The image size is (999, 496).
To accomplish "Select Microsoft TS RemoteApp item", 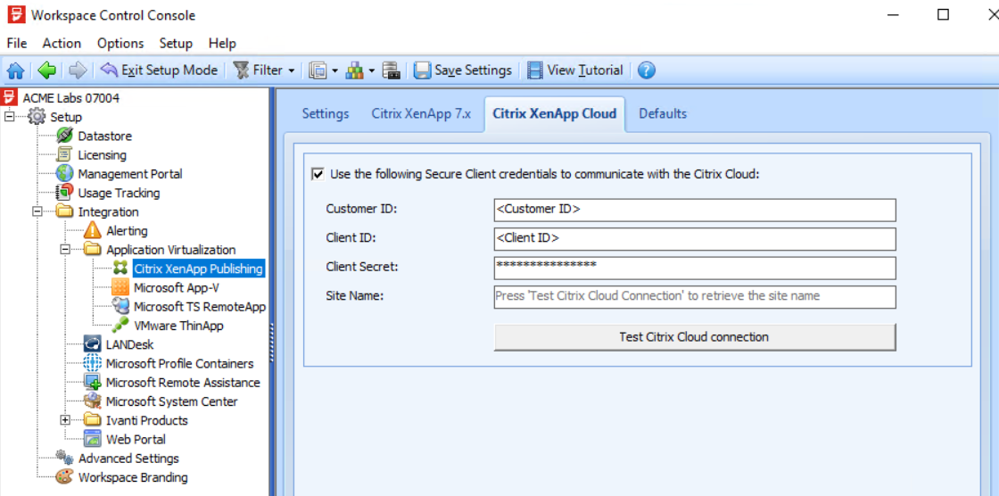I will [x=200, y=307].
